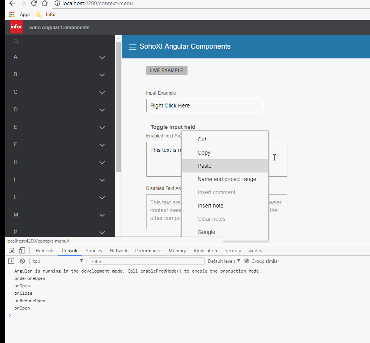Open the Default levels dropdown
Screen dimensions: 370x343
point(224,261)
